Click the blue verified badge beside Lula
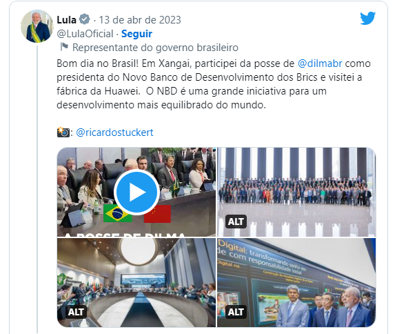The width and height of the screenshot is (397, 334). 84,19
